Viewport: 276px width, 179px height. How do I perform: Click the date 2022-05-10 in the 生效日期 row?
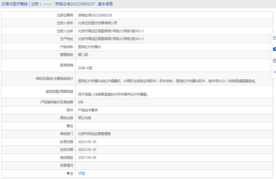(87, 150)
